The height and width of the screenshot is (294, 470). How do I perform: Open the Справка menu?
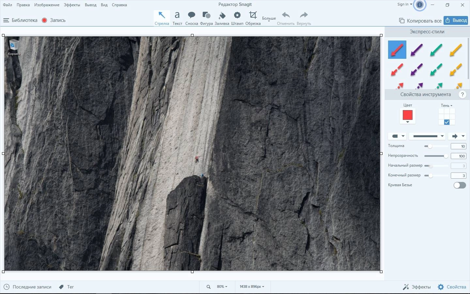[119, 5]
